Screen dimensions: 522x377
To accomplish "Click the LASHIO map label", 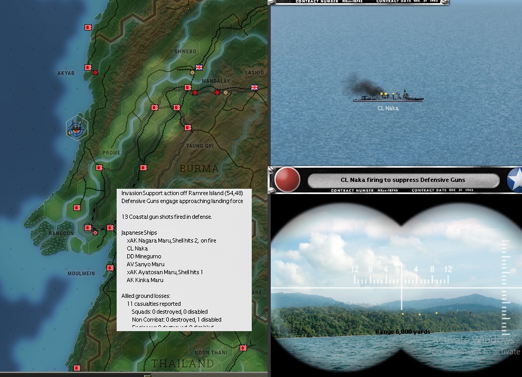I will (x=254, y=72).
